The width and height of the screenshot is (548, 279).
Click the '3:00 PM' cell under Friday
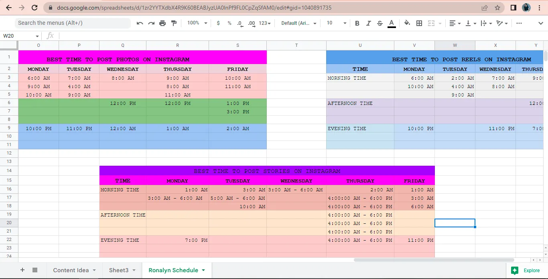[x=237, y=112]
